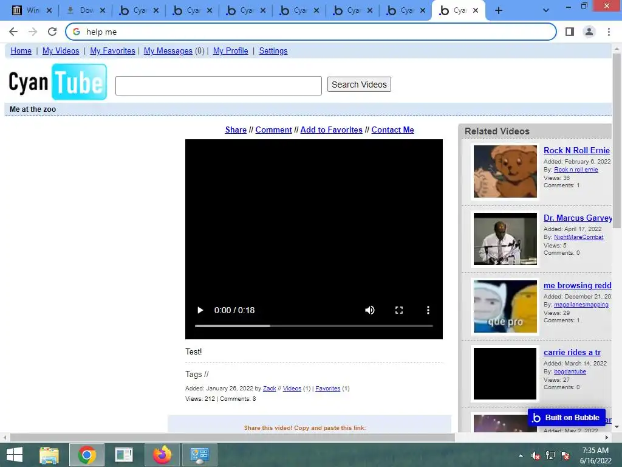Click the control panel taskbar icon
622x467 pixels.
(199, 455)
